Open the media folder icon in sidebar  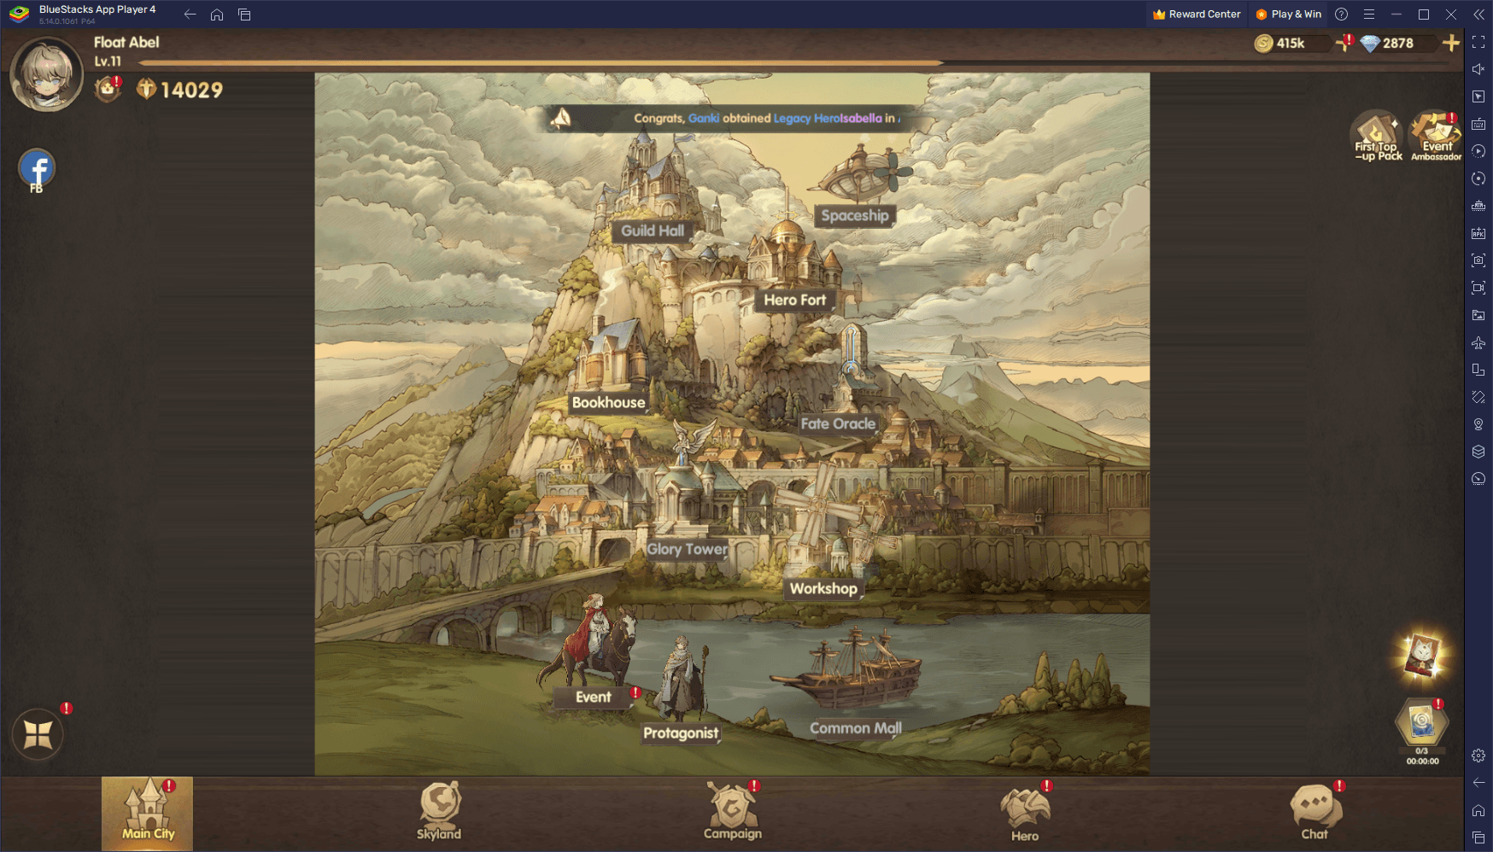[x=1478, y=315]
